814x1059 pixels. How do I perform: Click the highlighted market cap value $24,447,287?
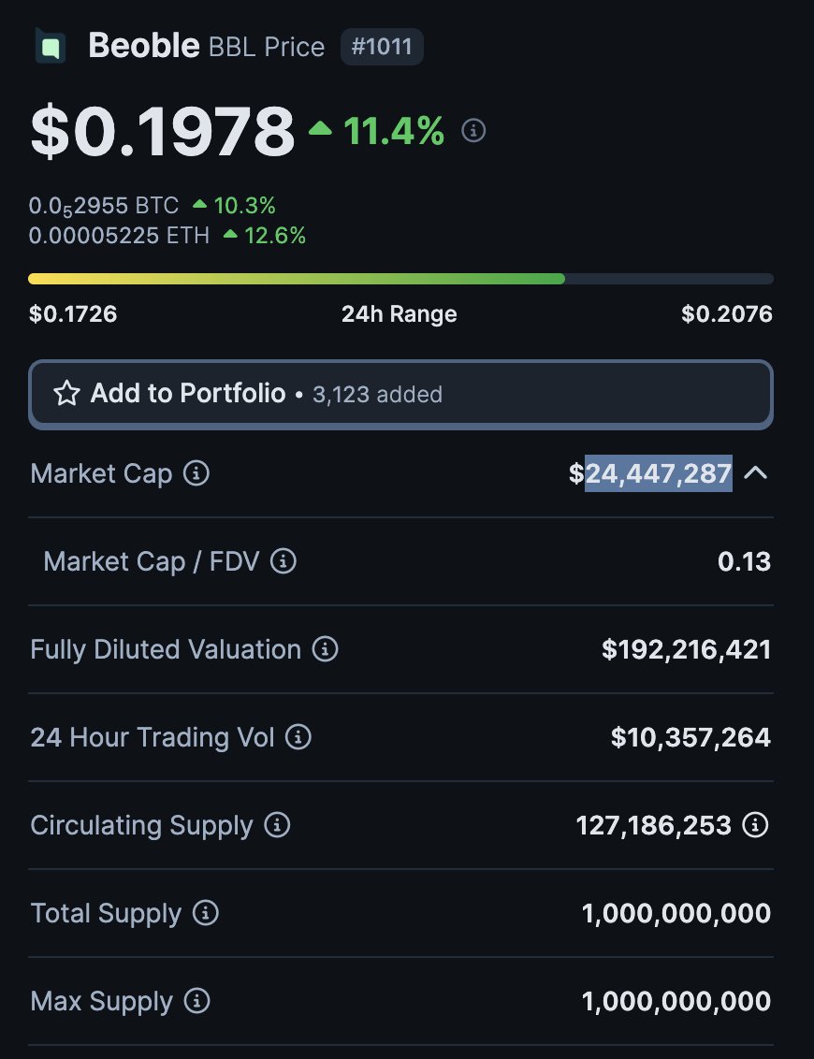click(x=658, y=473)
